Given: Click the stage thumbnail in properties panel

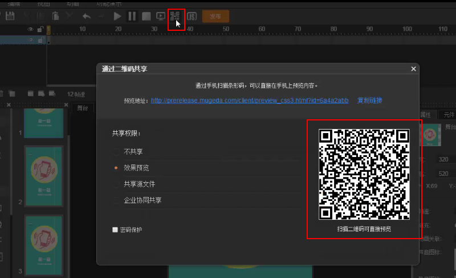Looking at the screenshot, I should click(x=430, y=135).
